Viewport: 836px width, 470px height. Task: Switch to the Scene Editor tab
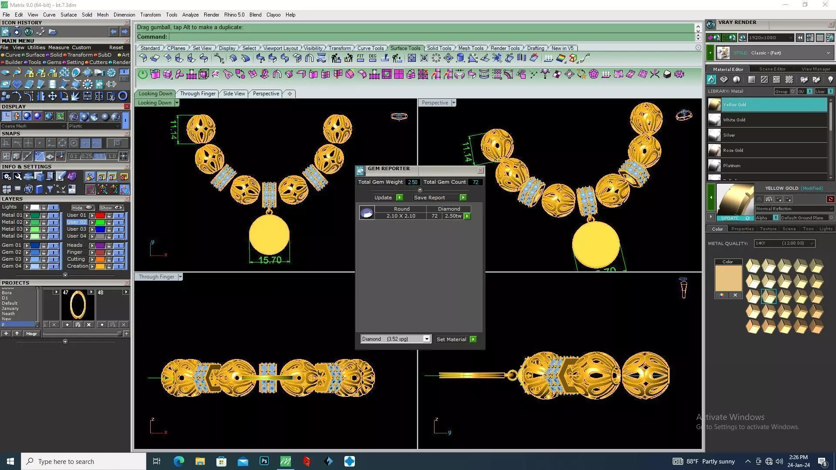click(772, 69)
